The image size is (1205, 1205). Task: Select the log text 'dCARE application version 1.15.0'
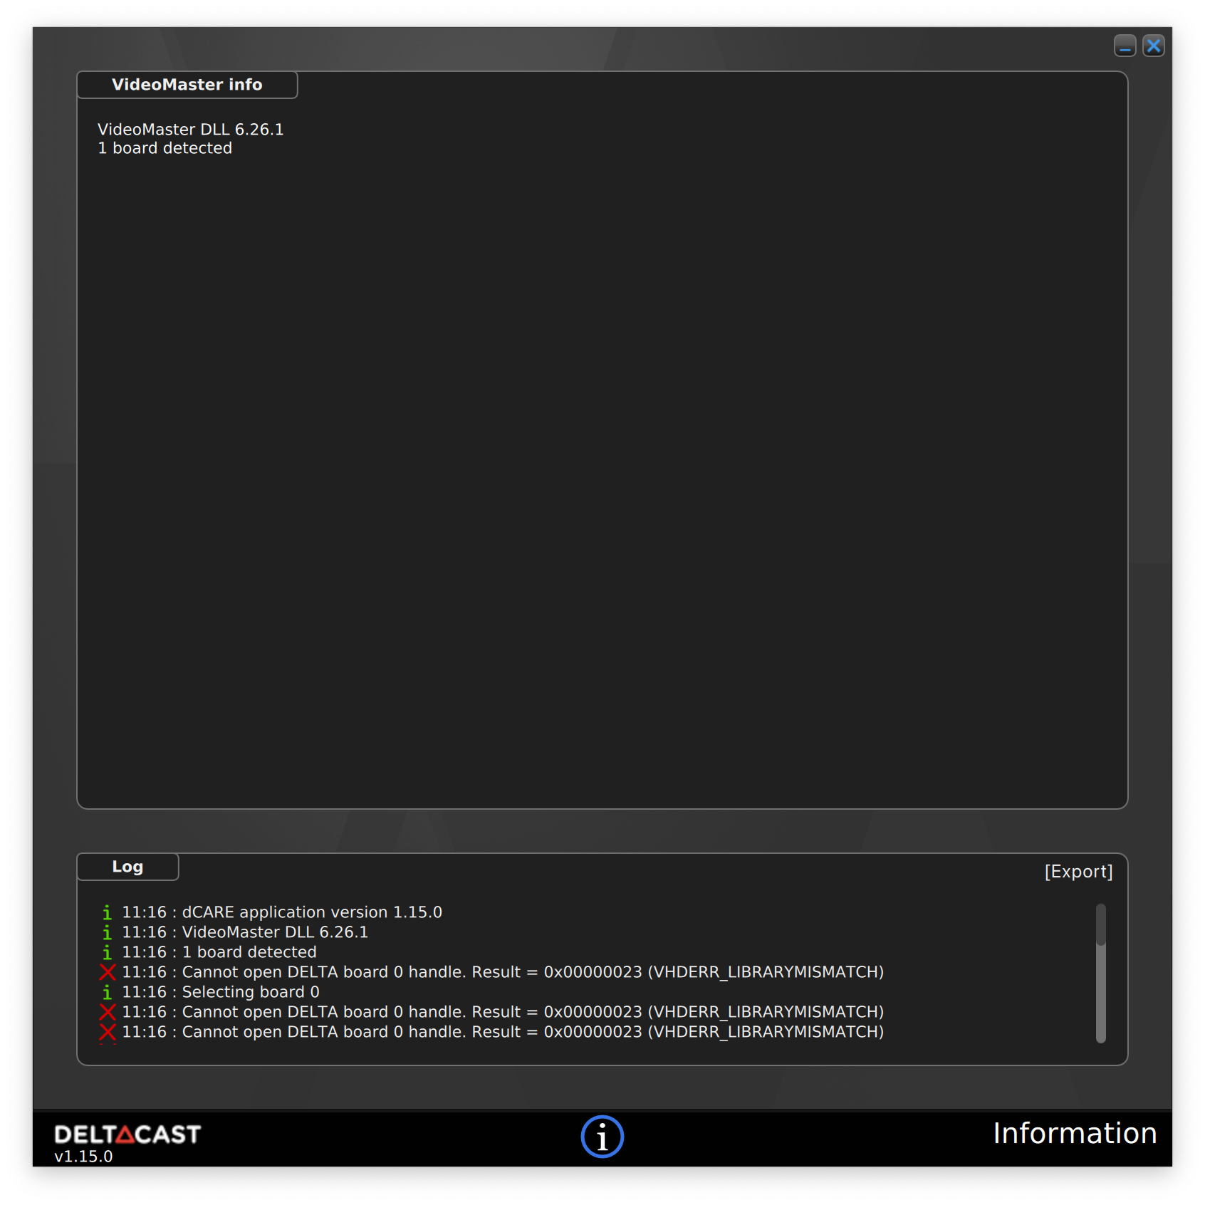312,912
